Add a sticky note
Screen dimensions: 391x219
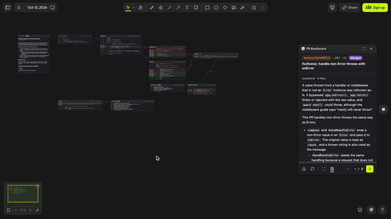(x=196, y=7)
